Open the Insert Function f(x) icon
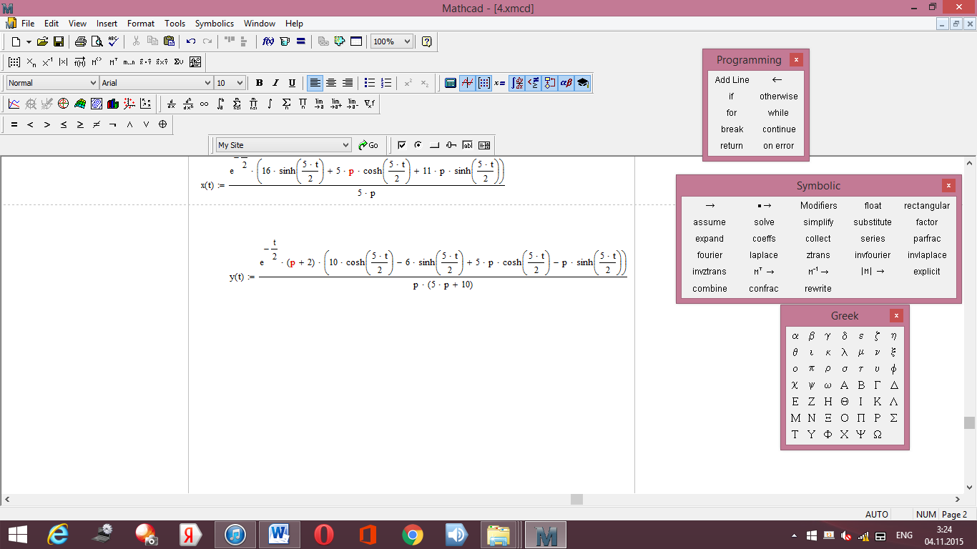The width and height of the screenshot is (977, 549). point(268,41)
